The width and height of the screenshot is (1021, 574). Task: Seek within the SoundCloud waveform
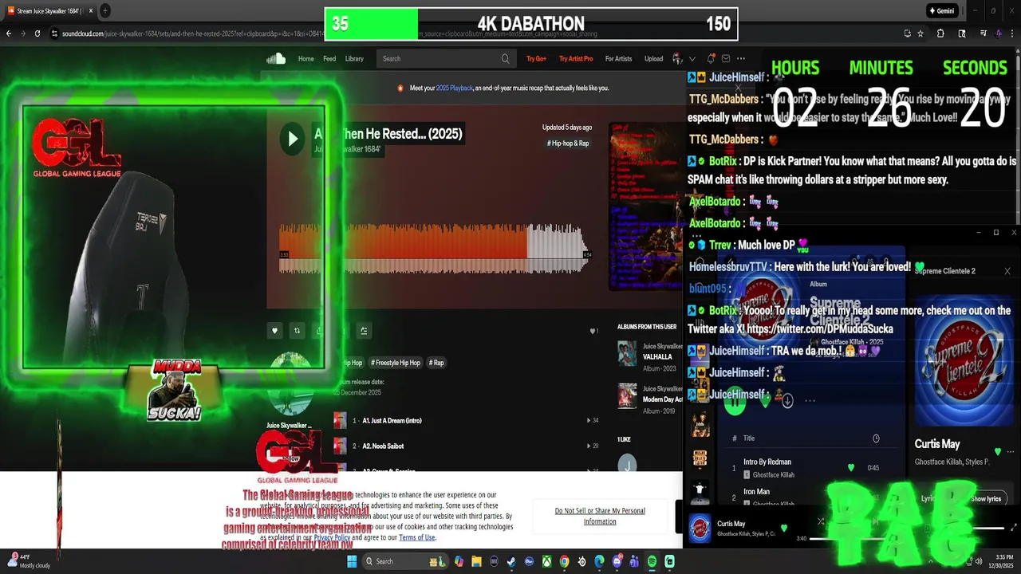point(435,247)
